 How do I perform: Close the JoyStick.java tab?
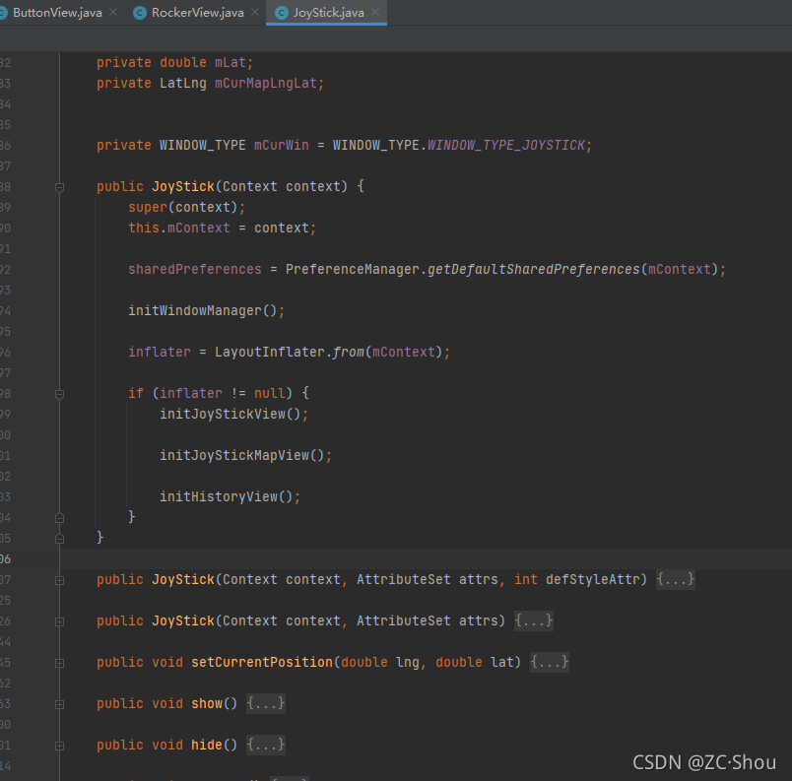click(x=375, y=12)
